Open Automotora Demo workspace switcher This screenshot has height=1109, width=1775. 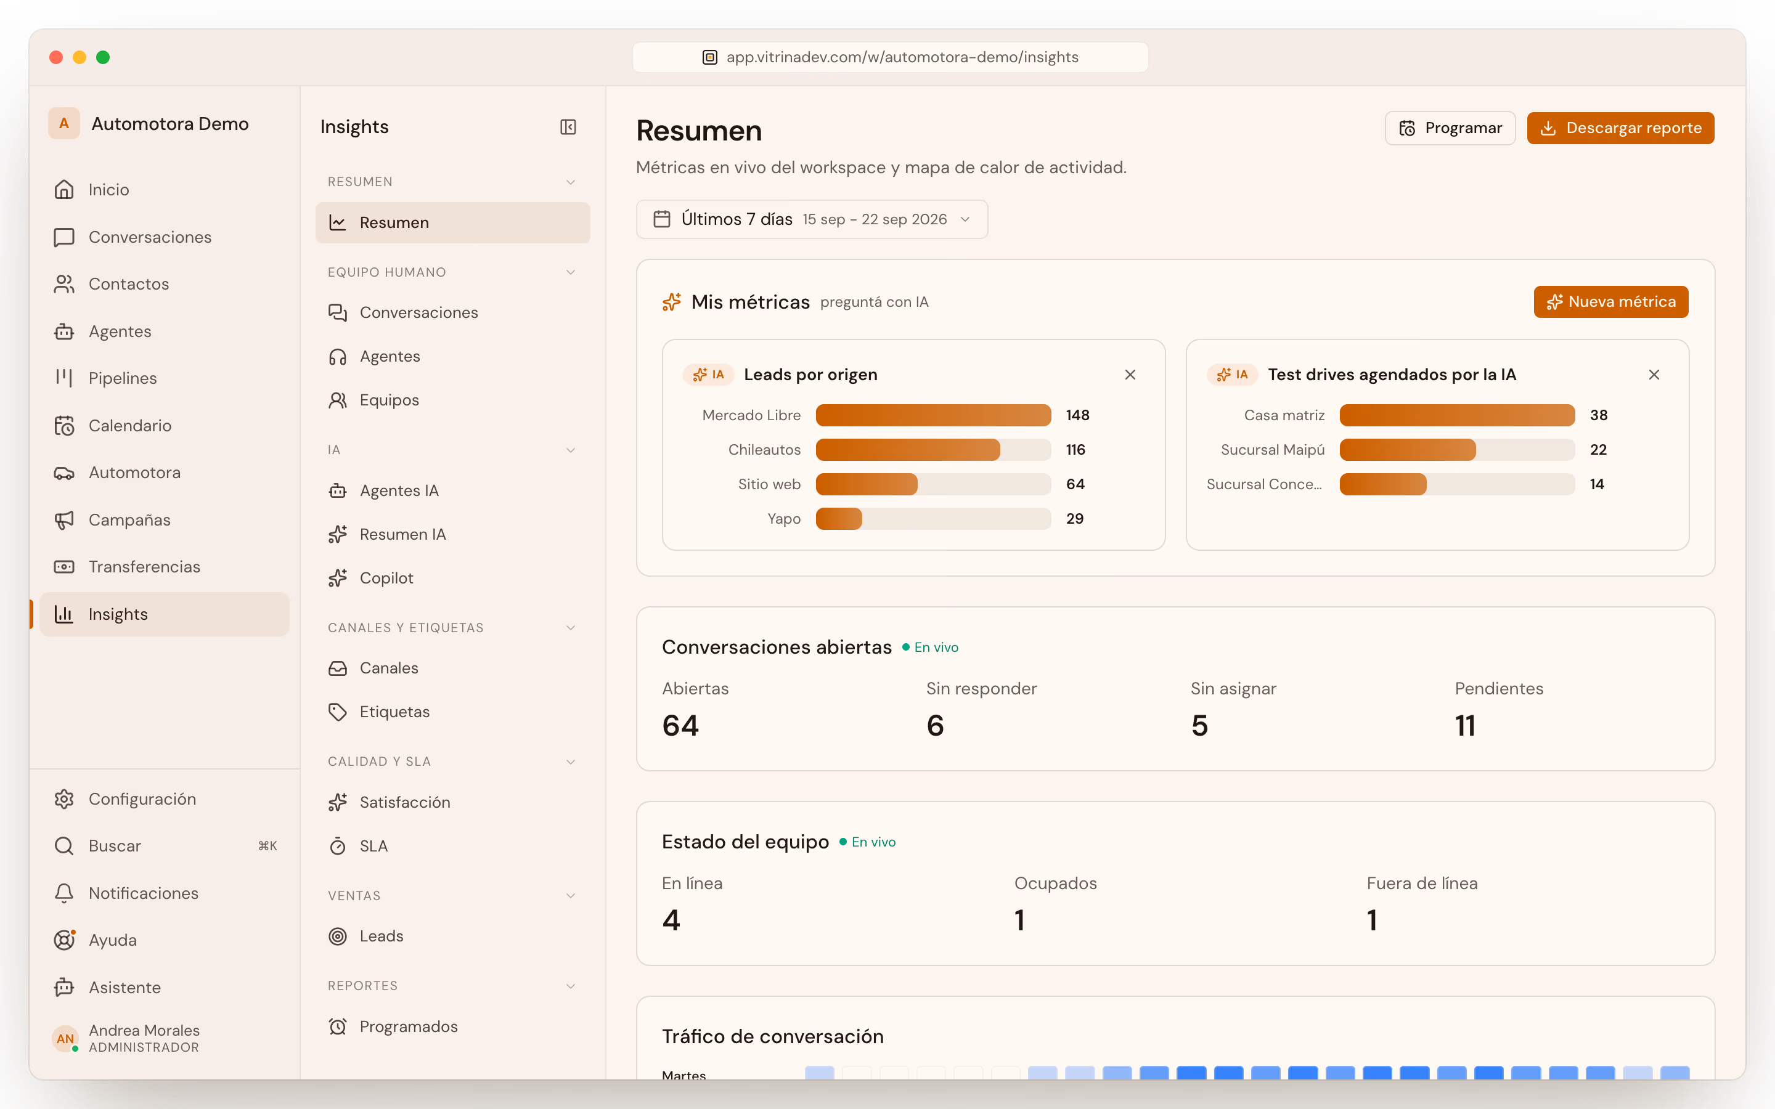point(150,123)
